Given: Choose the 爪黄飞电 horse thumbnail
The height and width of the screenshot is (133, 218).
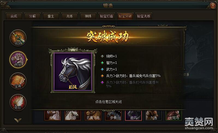Looking at the screenshot, I should [93, 115].
